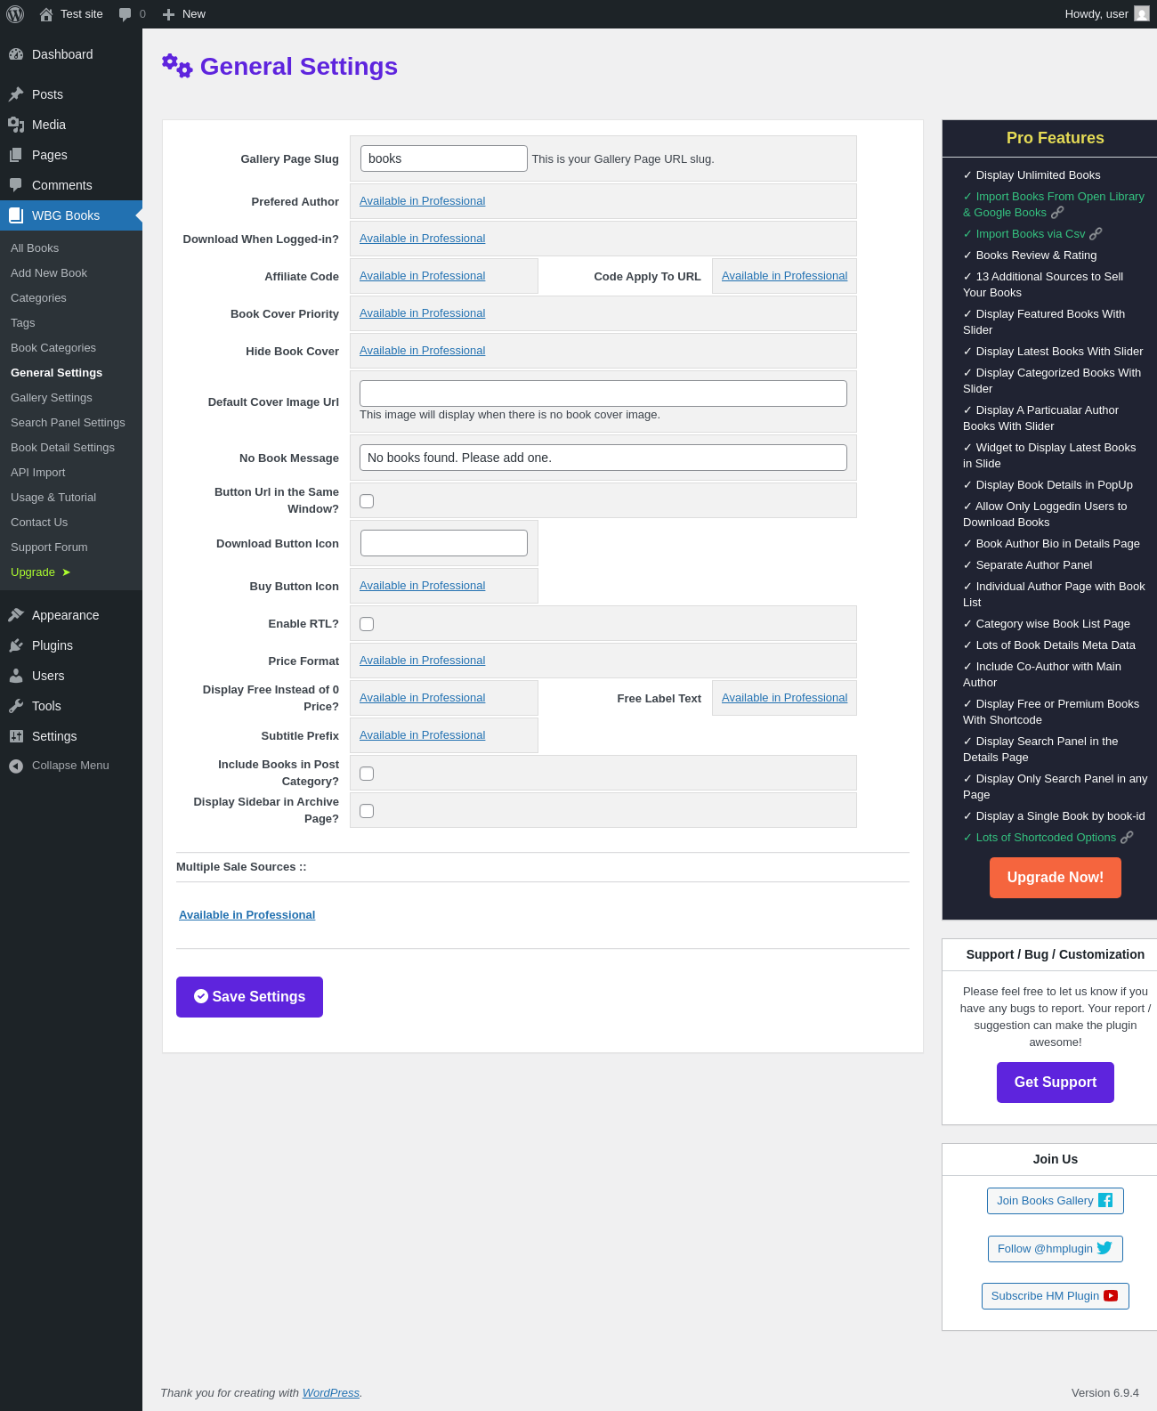1157x1411 pixels.
Task: Click the Gallery Page Slug input field
Action: tap(444, 158)
